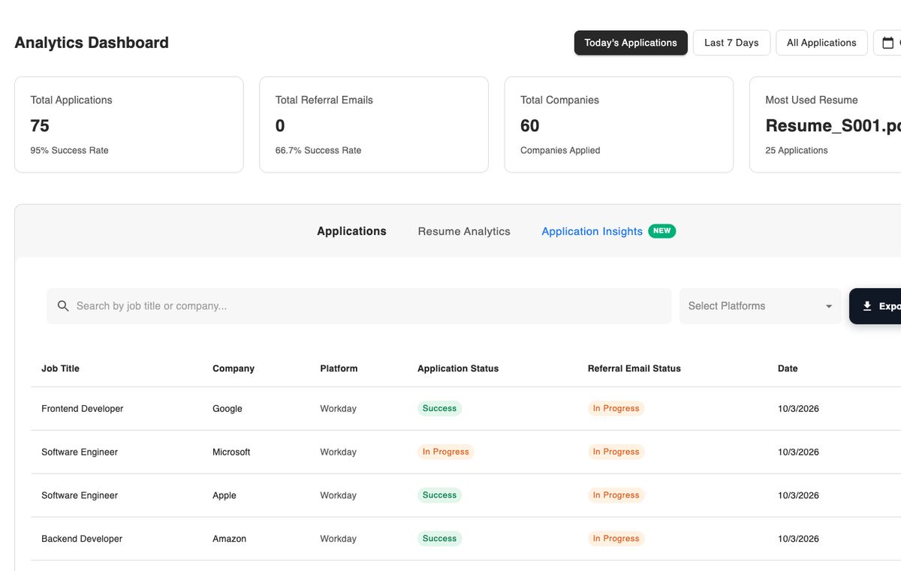Open the Application Insights tab
Screen dimensions: 901x571
pos(592,231)
